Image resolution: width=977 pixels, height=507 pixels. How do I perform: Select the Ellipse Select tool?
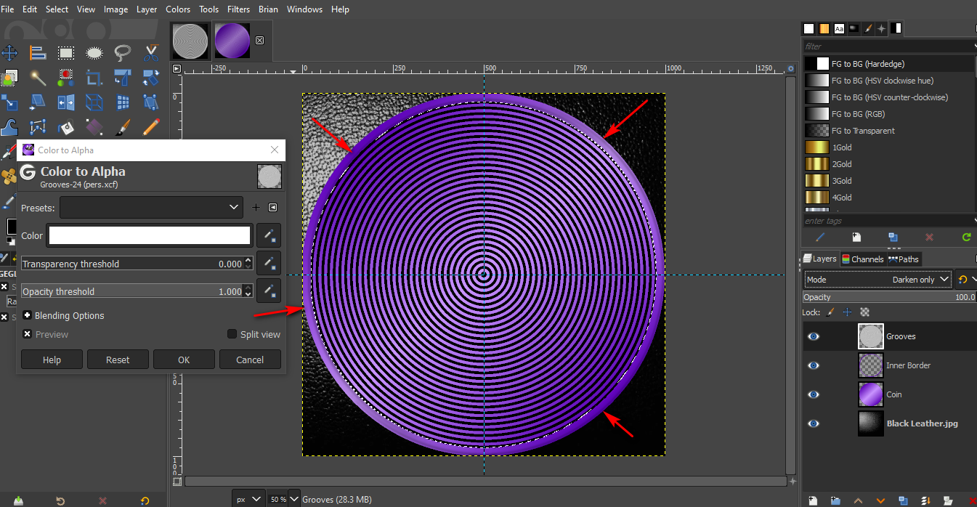click(x=94, y=53)
